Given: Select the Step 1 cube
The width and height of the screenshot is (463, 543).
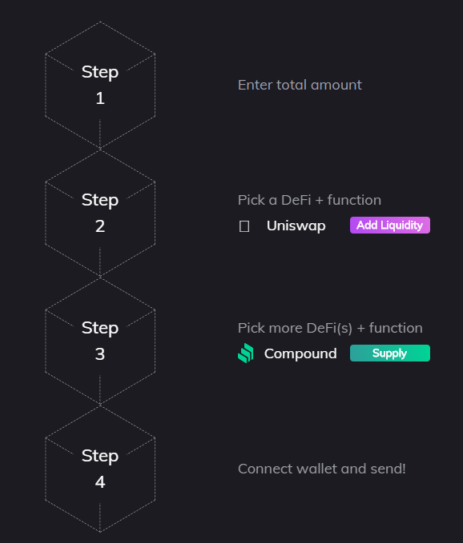Looking at the screenshot, I should 100,86.
